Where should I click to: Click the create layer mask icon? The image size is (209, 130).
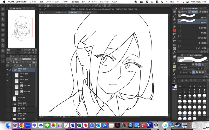pos(30,66)
